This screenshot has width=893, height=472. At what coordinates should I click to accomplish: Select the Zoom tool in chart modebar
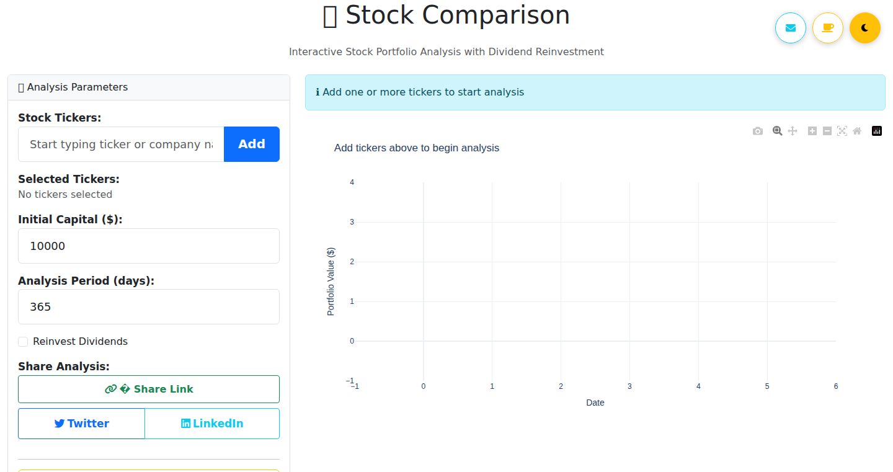pos(777,131)
